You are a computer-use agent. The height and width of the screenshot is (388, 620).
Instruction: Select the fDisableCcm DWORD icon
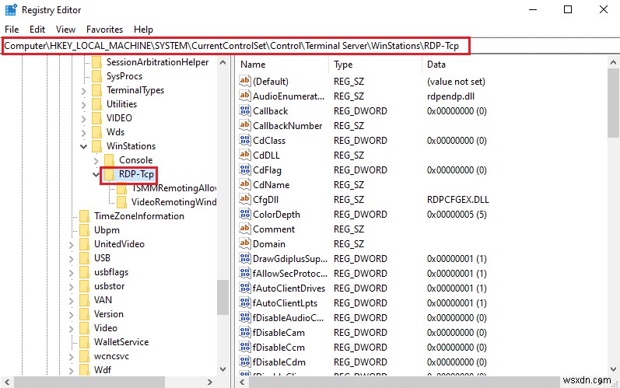245,348
